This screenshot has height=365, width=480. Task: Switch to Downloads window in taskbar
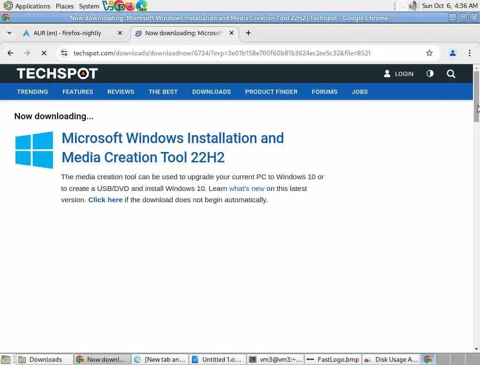[x=45, y=359]
